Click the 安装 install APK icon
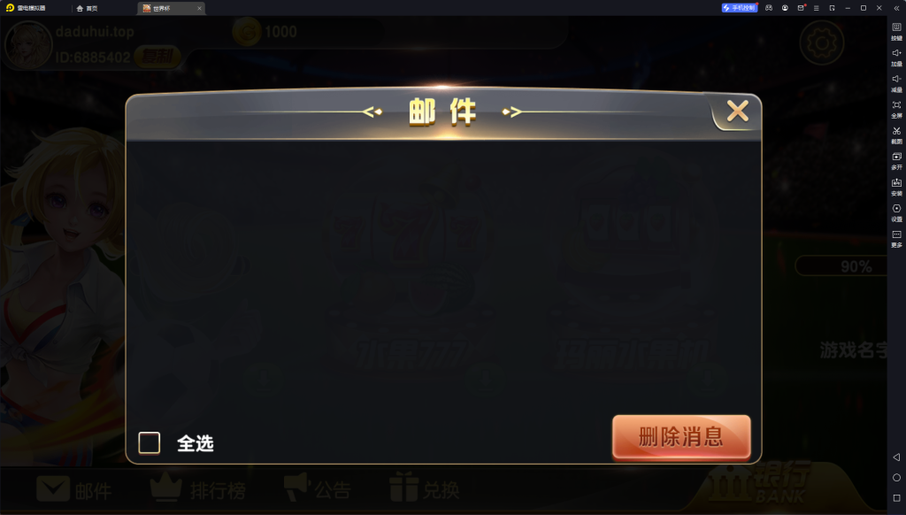The width and height of the screenshot is (906, 515). (896, 187)
